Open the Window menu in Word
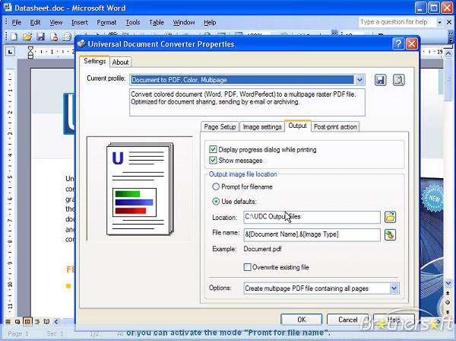The height and width of the screenshot is (341, 456). point(184,22)
